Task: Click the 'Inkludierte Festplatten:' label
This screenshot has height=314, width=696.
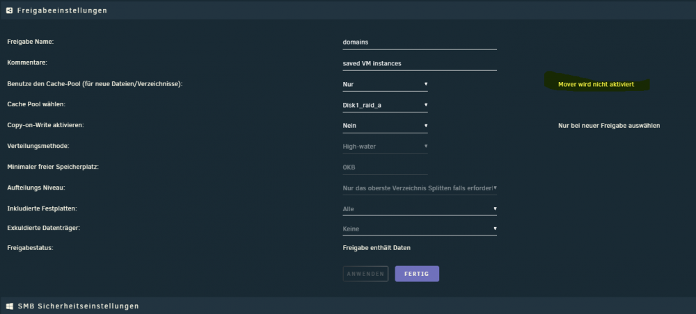Action: coord(42,208)
